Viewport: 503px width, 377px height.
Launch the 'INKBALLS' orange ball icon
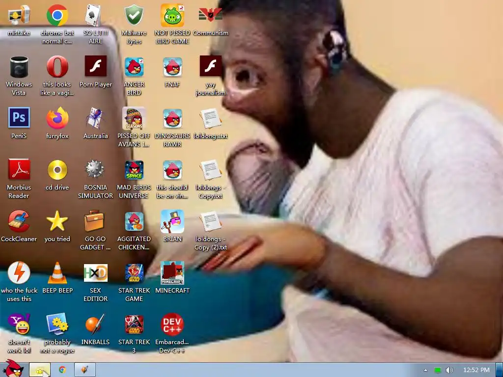[95, 324]
